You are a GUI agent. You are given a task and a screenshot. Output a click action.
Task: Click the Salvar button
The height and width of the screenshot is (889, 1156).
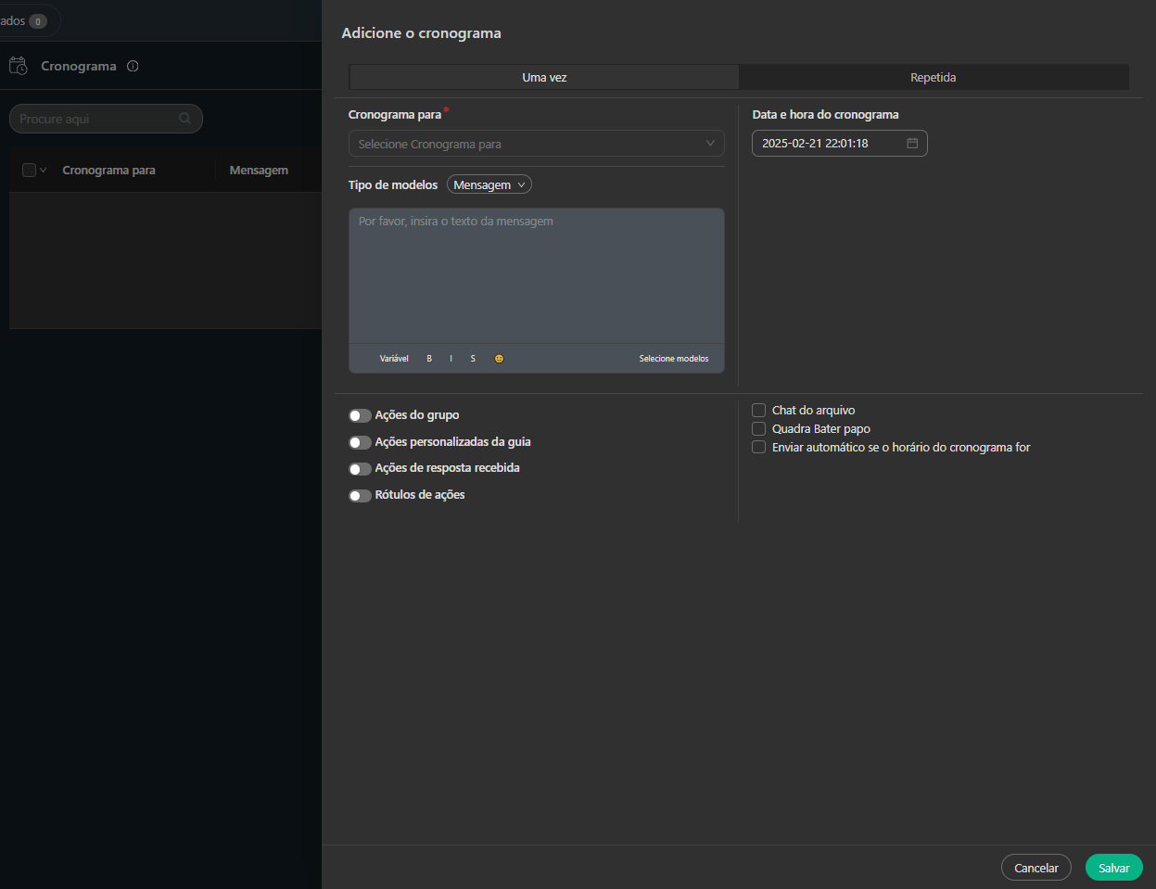tap(1113, 868)
